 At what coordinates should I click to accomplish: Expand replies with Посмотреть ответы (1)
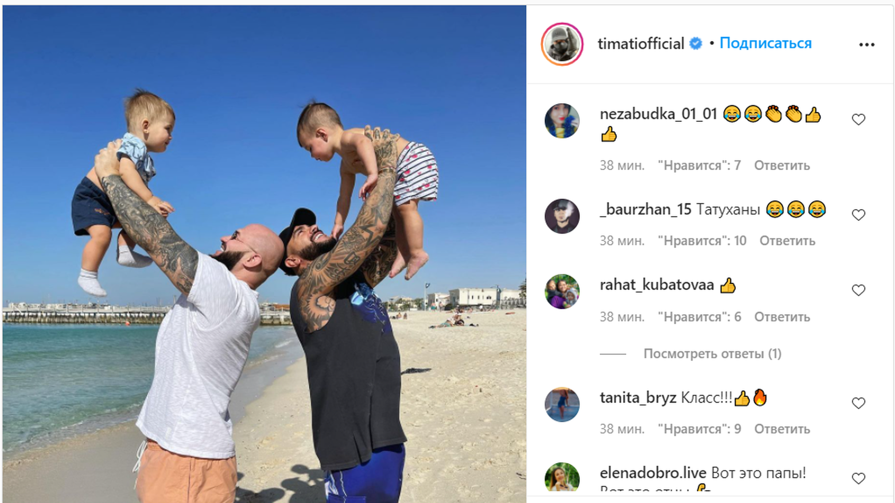pos(712,354)
